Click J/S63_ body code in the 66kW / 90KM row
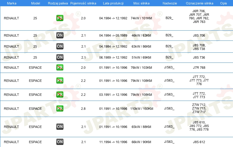This screenshot has height=147, width=233. (x=169, y=142)
